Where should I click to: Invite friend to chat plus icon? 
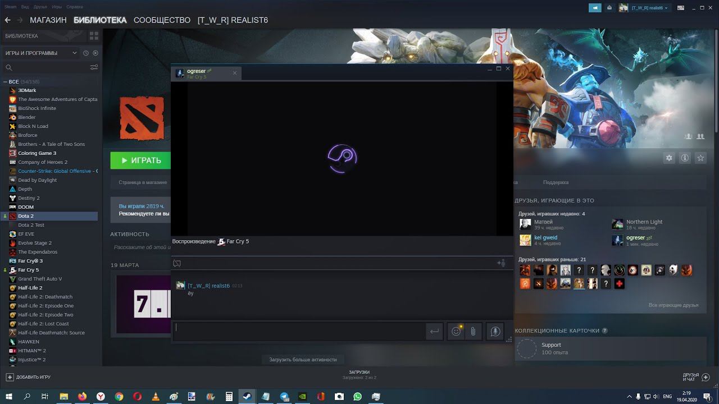pos(501,263)
